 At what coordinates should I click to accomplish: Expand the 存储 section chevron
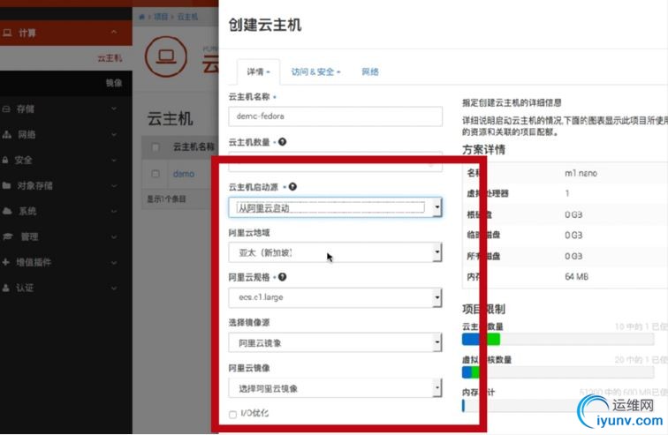pos(114,109)
